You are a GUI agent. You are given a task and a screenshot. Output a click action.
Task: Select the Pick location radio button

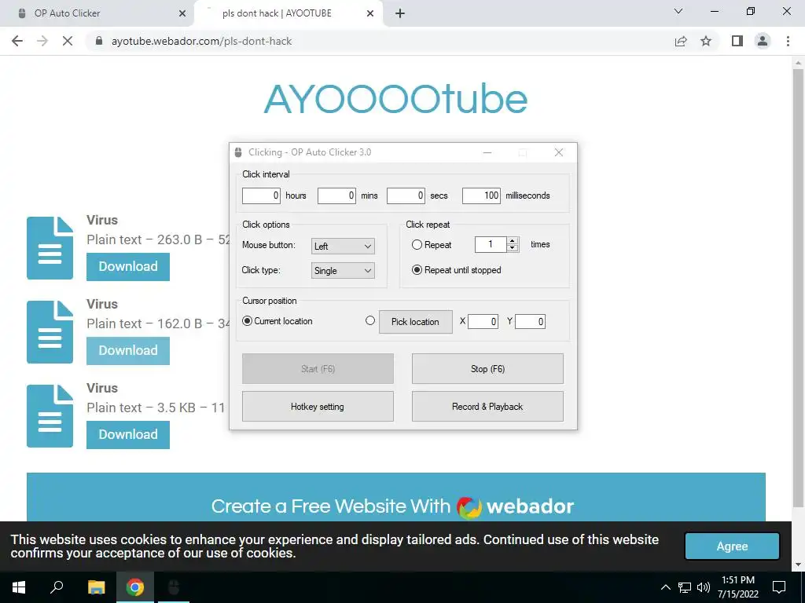pos(370,320)
